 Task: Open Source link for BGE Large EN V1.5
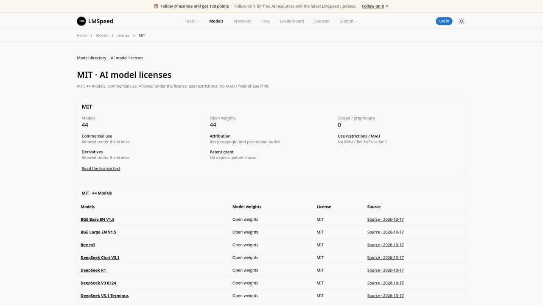point(386,232)
